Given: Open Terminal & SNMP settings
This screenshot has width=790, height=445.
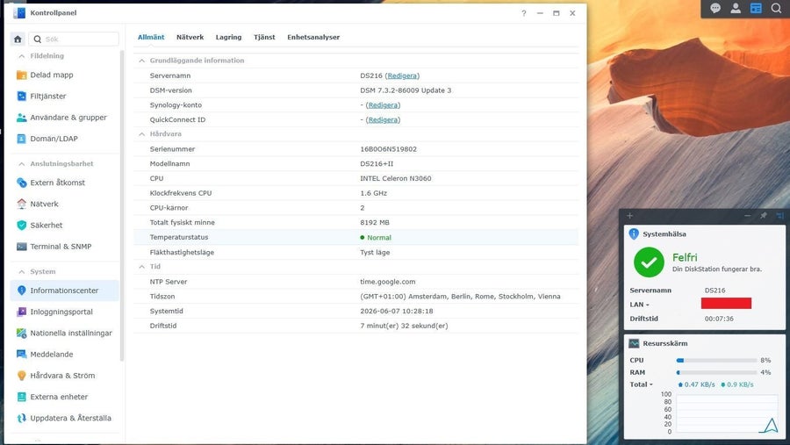Looking at the screenshot, I should (x=64, y=247).
